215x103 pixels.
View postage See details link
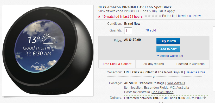click(176, 83)
